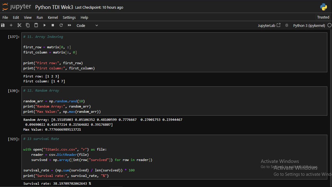Screen dimensions: 332x187
Task: Insert a new cell with the plus icon
Action: pos(11,25)
